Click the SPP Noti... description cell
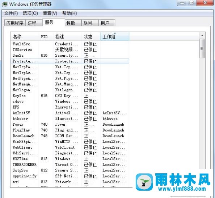The height and width of the screenshot is (198, 215). click(x=67, y=176)
